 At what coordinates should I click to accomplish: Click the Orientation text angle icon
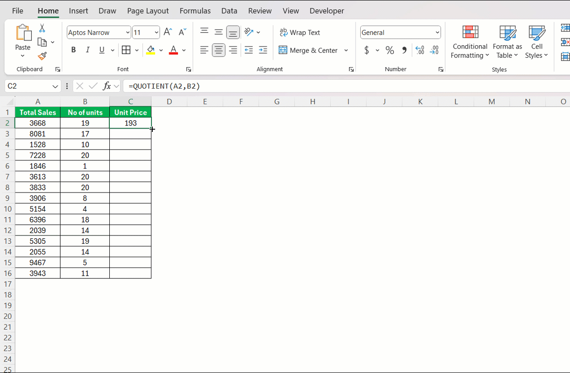249,32
